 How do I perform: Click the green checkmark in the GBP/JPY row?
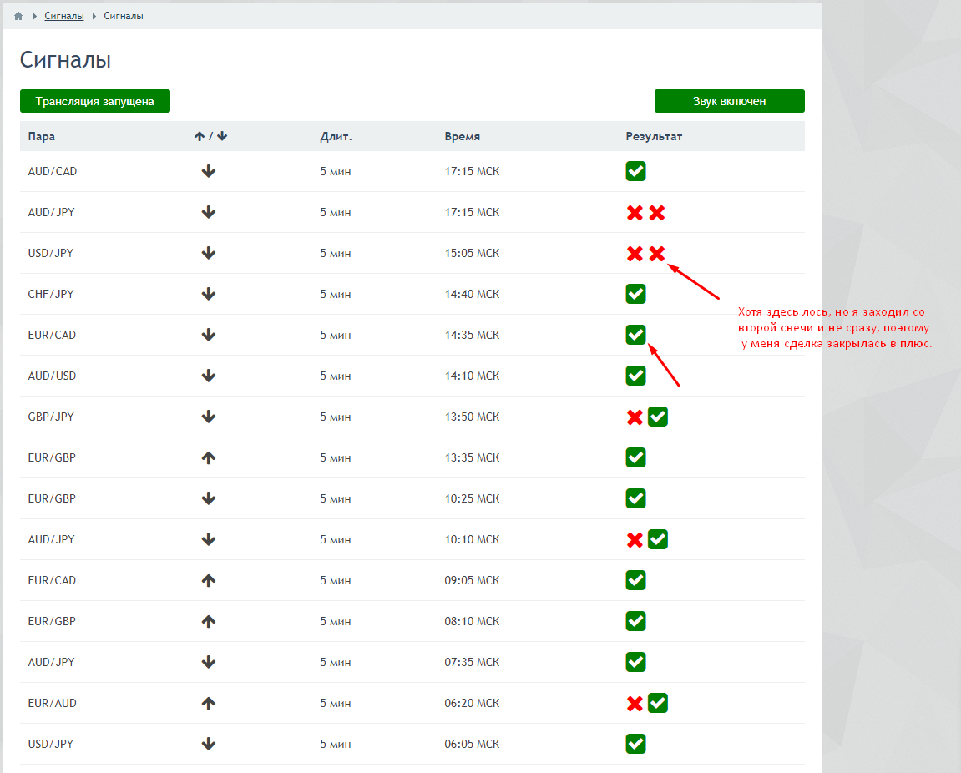pos(658,417)
